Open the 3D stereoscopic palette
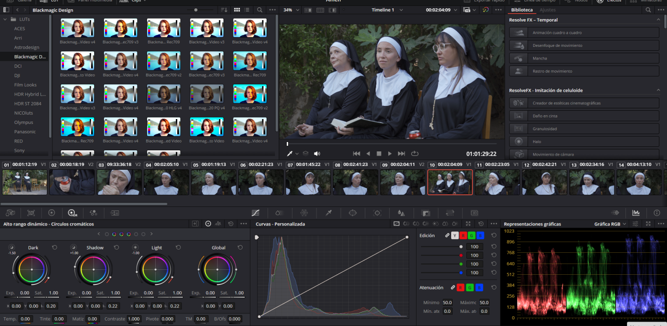Screen dimensions: 667x326 [474, 213]
